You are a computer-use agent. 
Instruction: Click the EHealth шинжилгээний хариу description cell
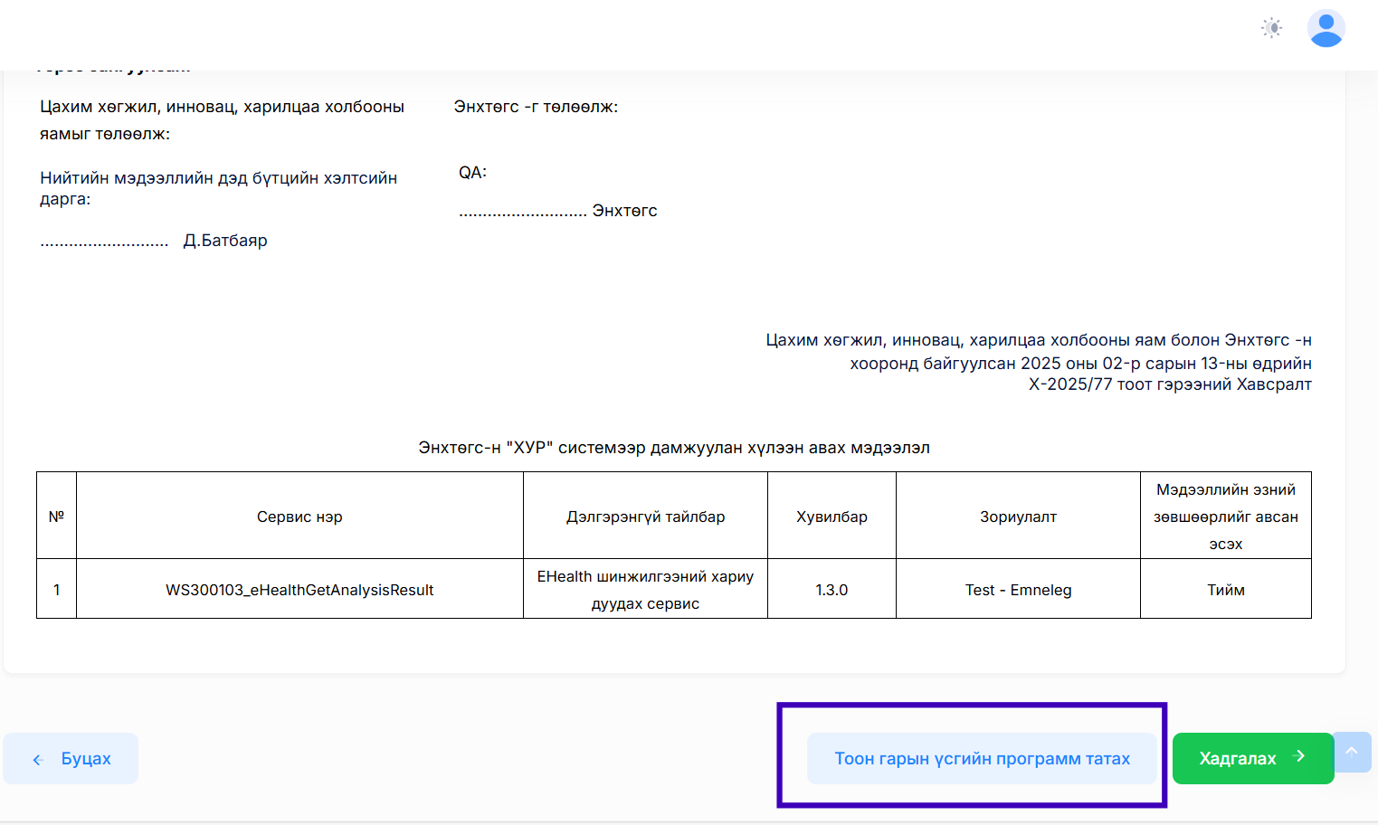click(x=645, y=590)
